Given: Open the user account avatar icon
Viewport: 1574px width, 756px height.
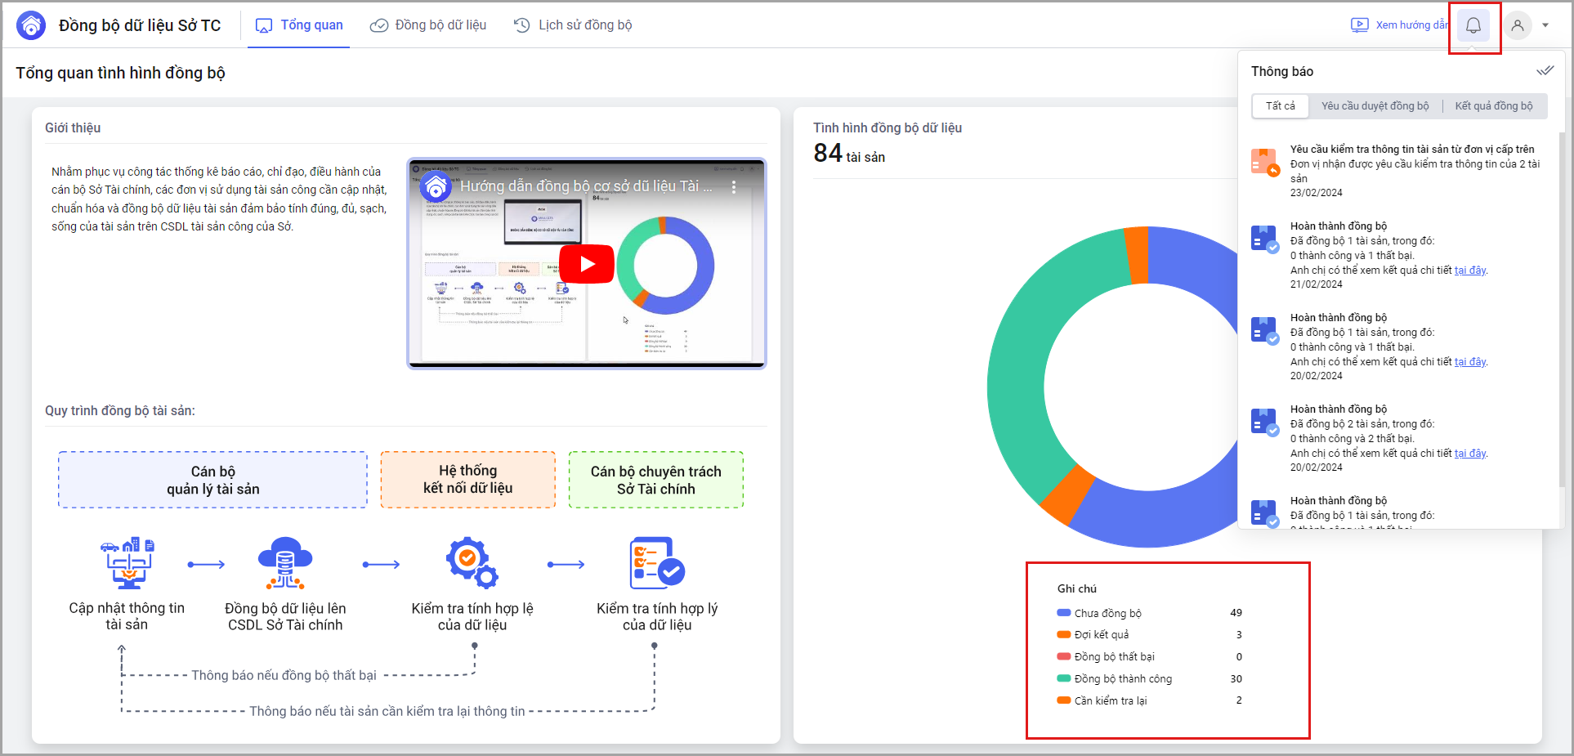Looking at the screenshot, I should 1517,25.
